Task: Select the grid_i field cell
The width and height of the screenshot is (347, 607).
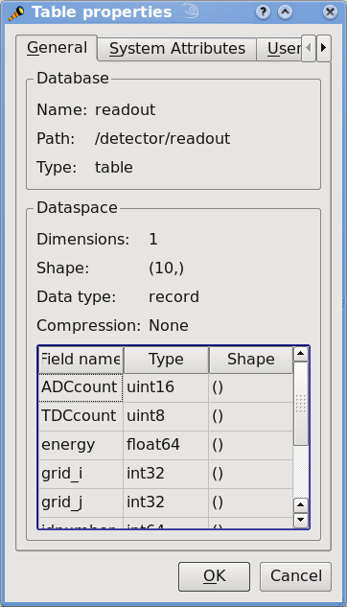Action: pos(81,474)
